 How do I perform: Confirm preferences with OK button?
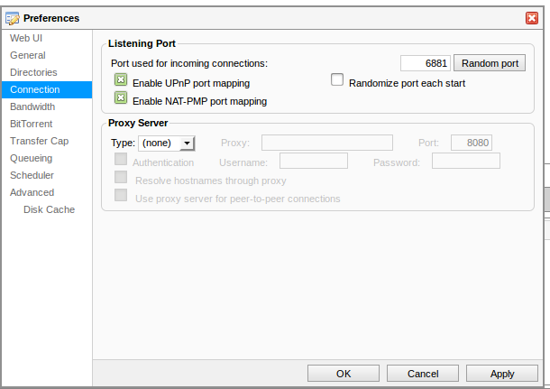coord(344,374)
